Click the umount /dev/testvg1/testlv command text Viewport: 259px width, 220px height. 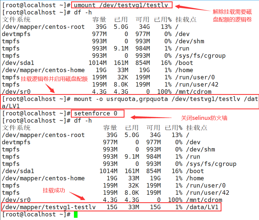pyautogui.click(x=121, y=5)
